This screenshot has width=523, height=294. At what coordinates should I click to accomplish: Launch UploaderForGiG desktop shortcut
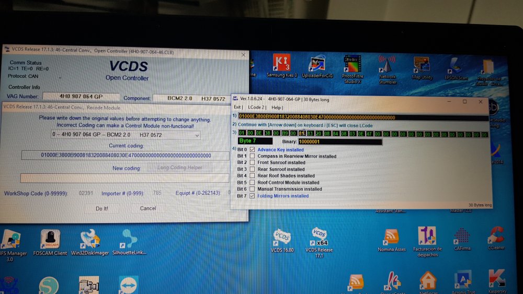pyautogui.click(x=317, y=66)
